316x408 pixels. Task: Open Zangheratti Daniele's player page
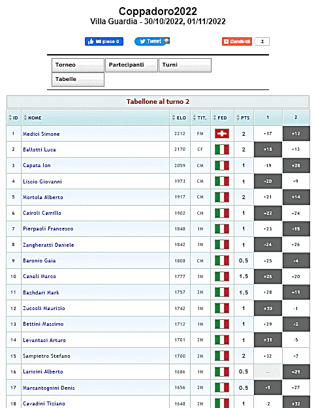coord(48,245)
